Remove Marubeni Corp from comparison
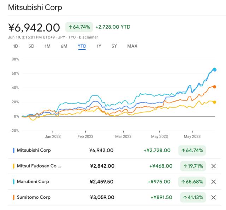226x210 pixels. coord(213,182)
